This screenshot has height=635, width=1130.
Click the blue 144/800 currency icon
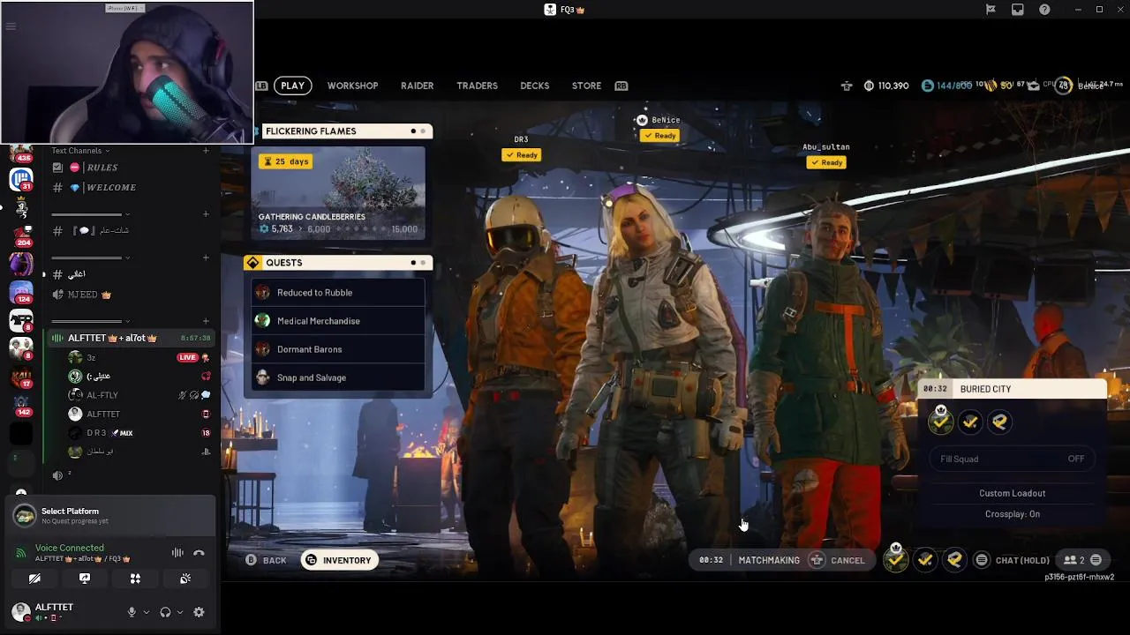tap(927, 86)
